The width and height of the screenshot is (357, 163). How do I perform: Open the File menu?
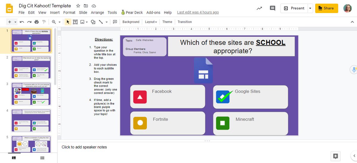[x=21, y=12]
